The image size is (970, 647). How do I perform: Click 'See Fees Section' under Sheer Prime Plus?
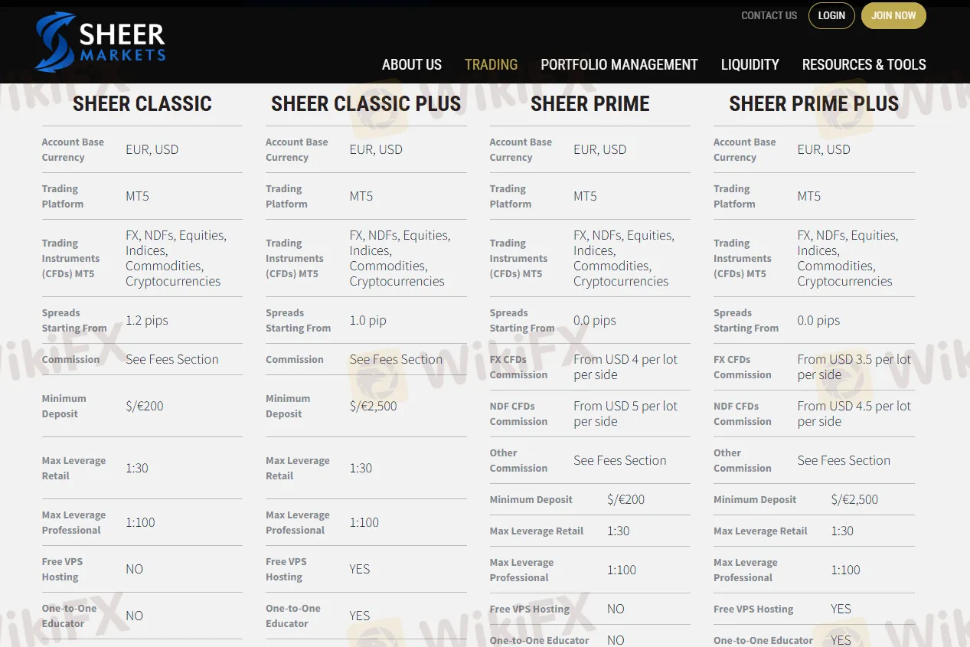tap(844, 460)
